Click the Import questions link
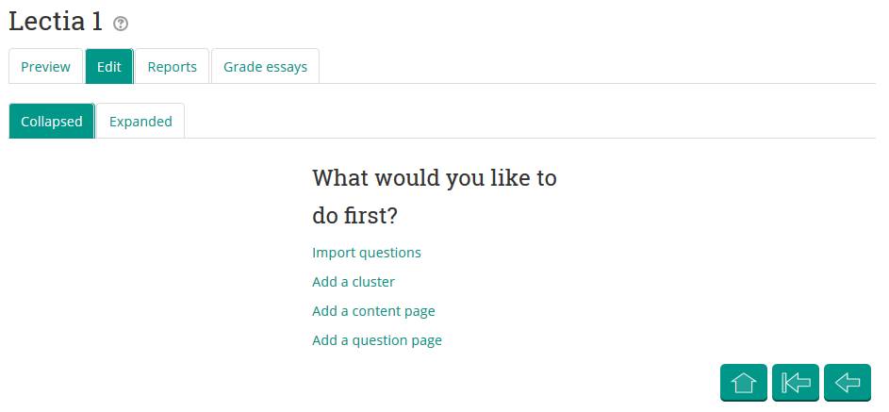 tap(367, 253)
